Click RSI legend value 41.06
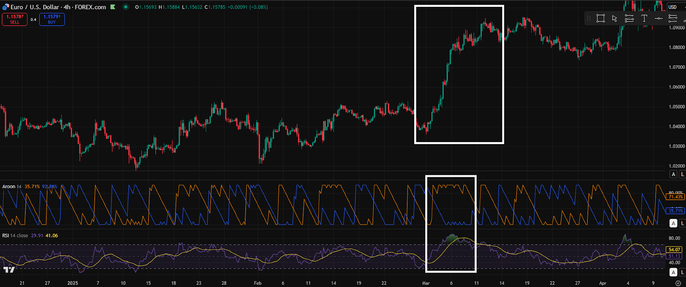The height and width of the screenshot is (287, 686). point(51,236)
